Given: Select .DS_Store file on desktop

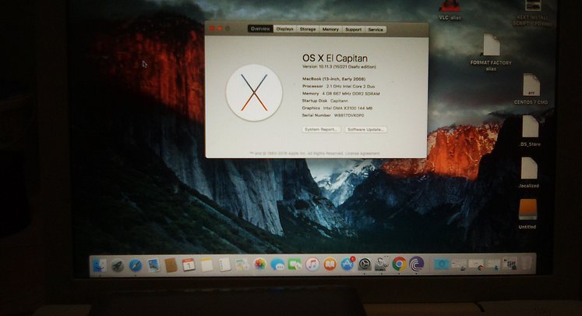Looking at the screenshot, I should (531, 131).
